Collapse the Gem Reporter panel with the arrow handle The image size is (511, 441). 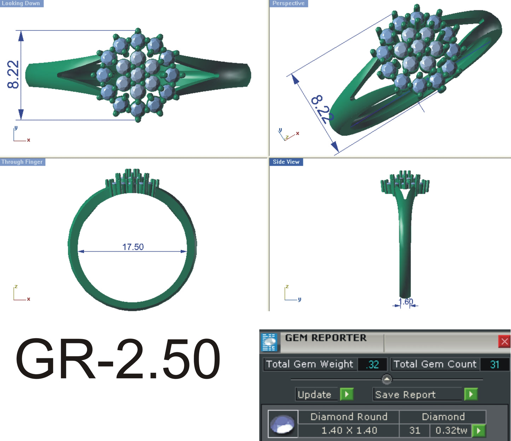coord(387,378)
